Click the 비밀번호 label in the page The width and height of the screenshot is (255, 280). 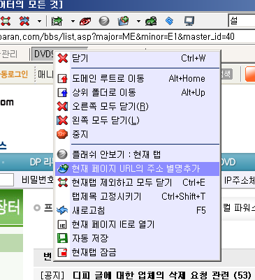(x=38, y=179)
